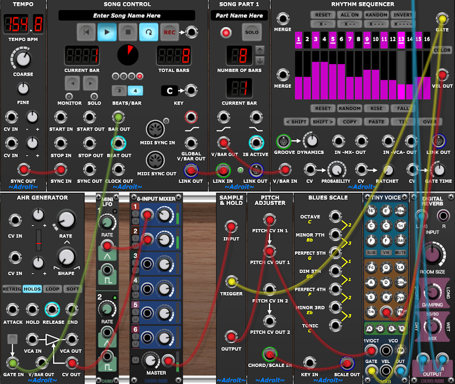This screenshot has height=384, width=455.
Task: Click mixer channel 1 level knob
Action: tap(164, 215)
